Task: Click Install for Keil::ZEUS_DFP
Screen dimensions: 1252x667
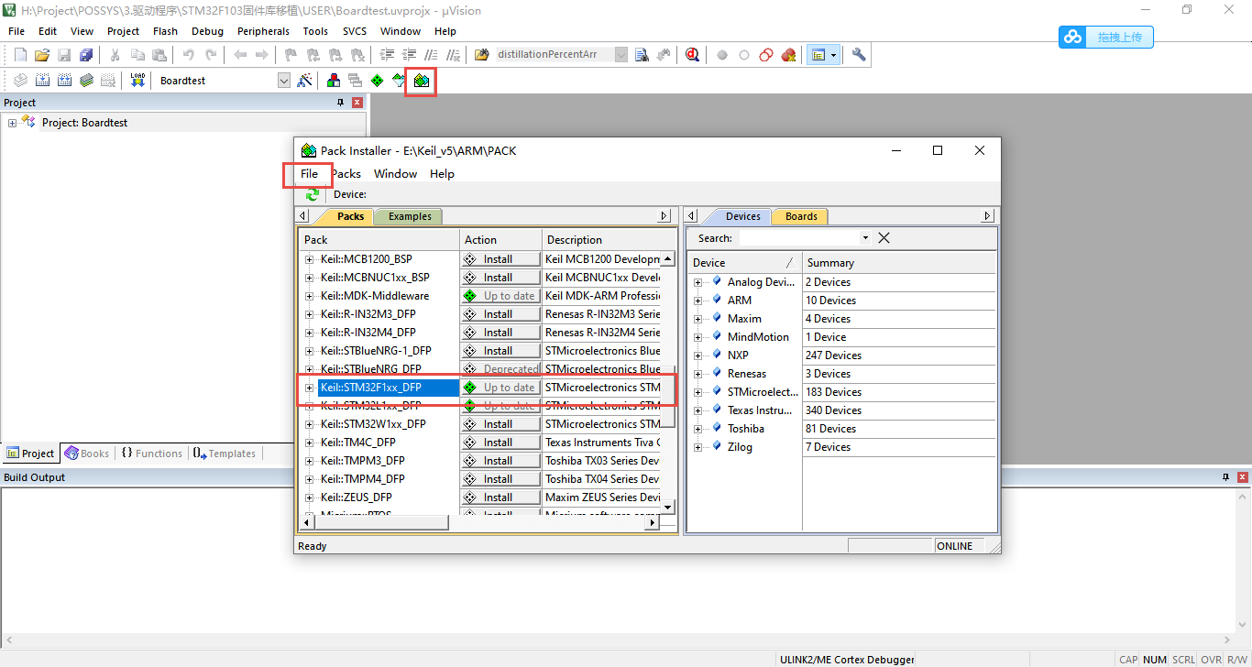Action: tap(500, 498)
